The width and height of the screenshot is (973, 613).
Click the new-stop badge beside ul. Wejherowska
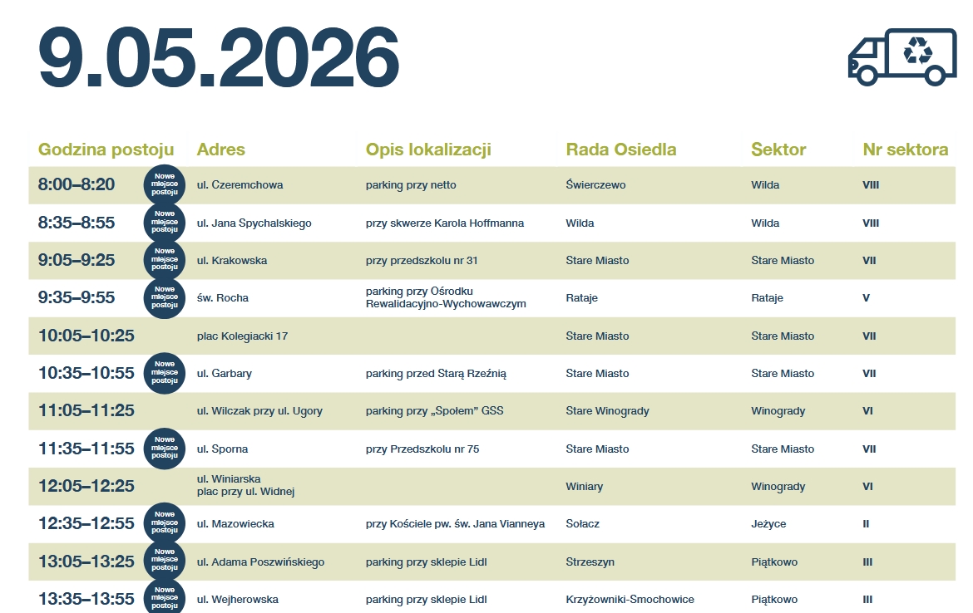pyautogui.click(x=164, y=597)
